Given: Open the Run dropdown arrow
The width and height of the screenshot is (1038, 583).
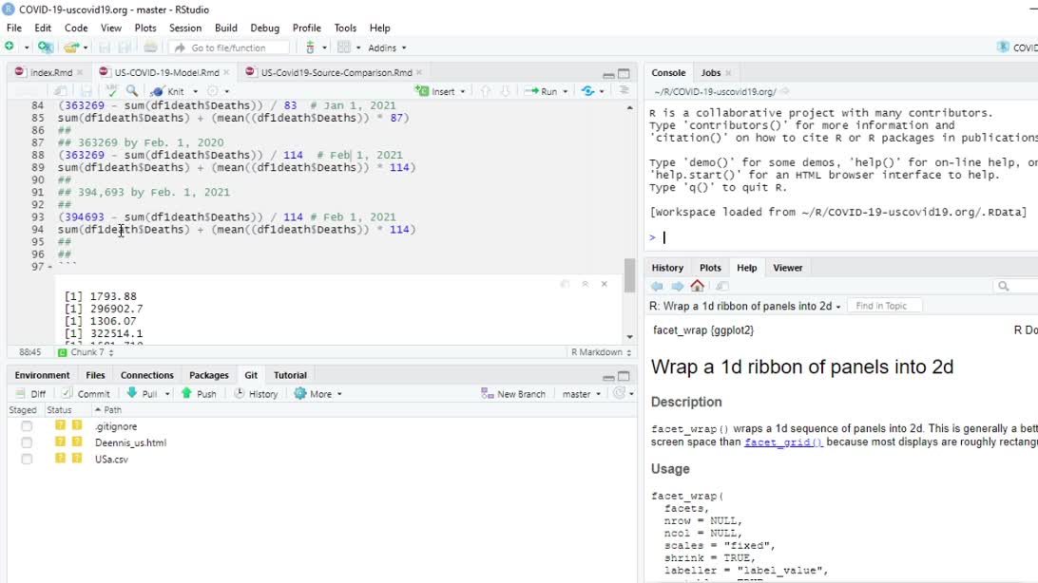Looking at the screenshot, I should 566,91.
